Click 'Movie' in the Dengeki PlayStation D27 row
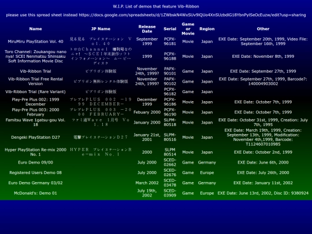The image size is (312, 234). (188, 138)
